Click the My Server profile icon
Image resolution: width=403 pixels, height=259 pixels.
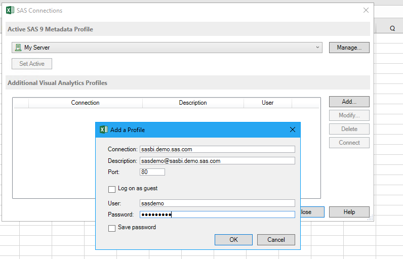18,48
